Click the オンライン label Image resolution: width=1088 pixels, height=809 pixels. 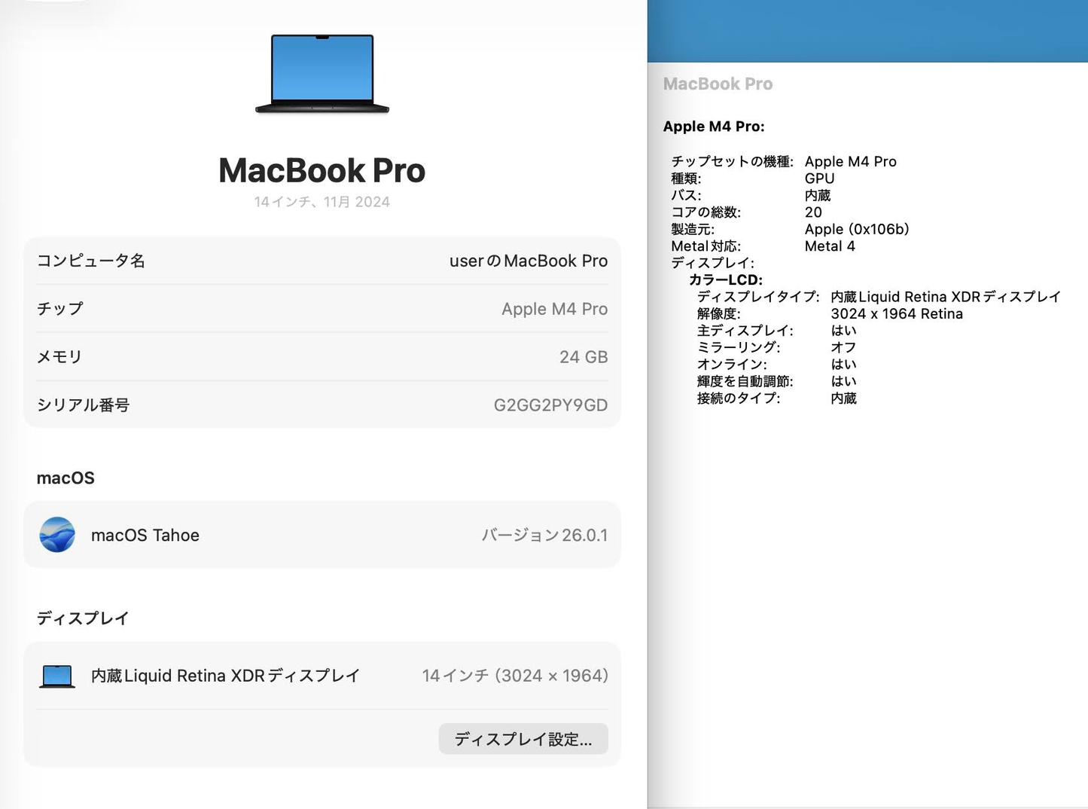[x=732, y=365]
